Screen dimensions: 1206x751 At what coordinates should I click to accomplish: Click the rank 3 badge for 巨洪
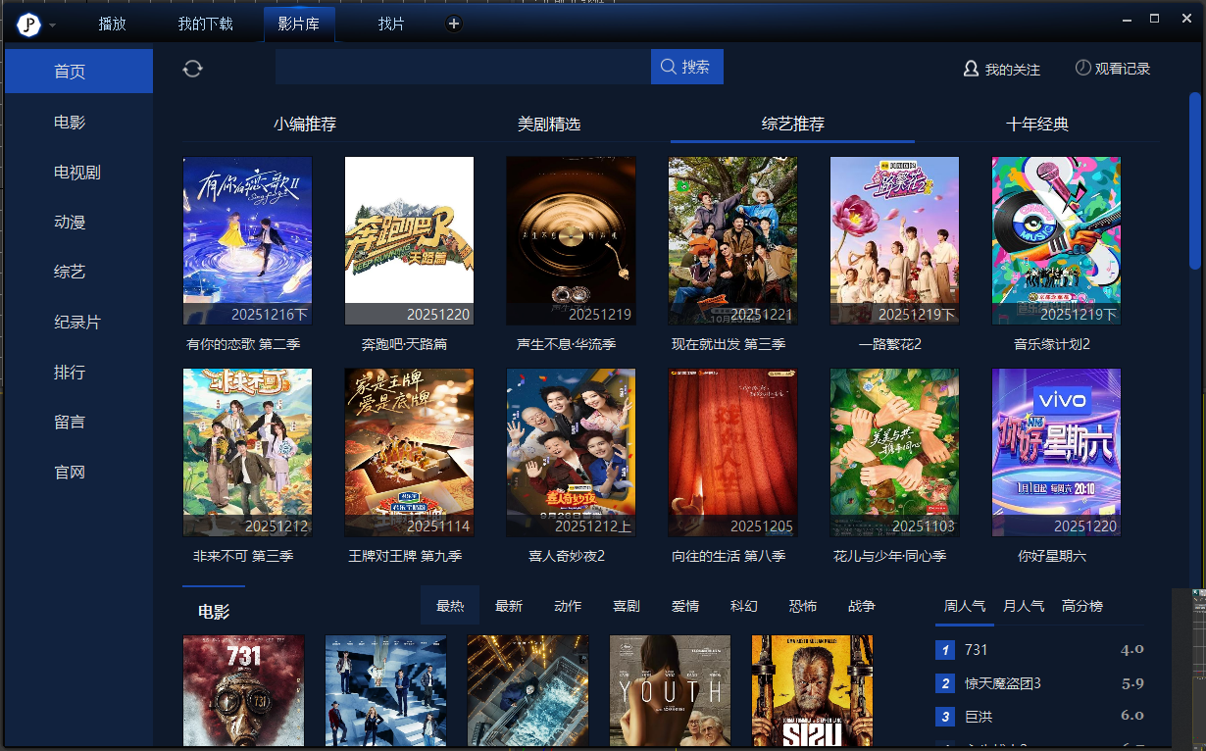click(x=945, y=717)
